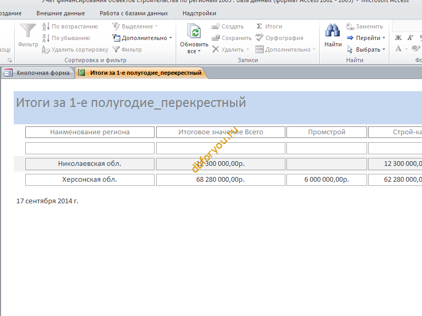Click the 6 000 000,00р. Промстрой cell

click(x=327, y=180)
